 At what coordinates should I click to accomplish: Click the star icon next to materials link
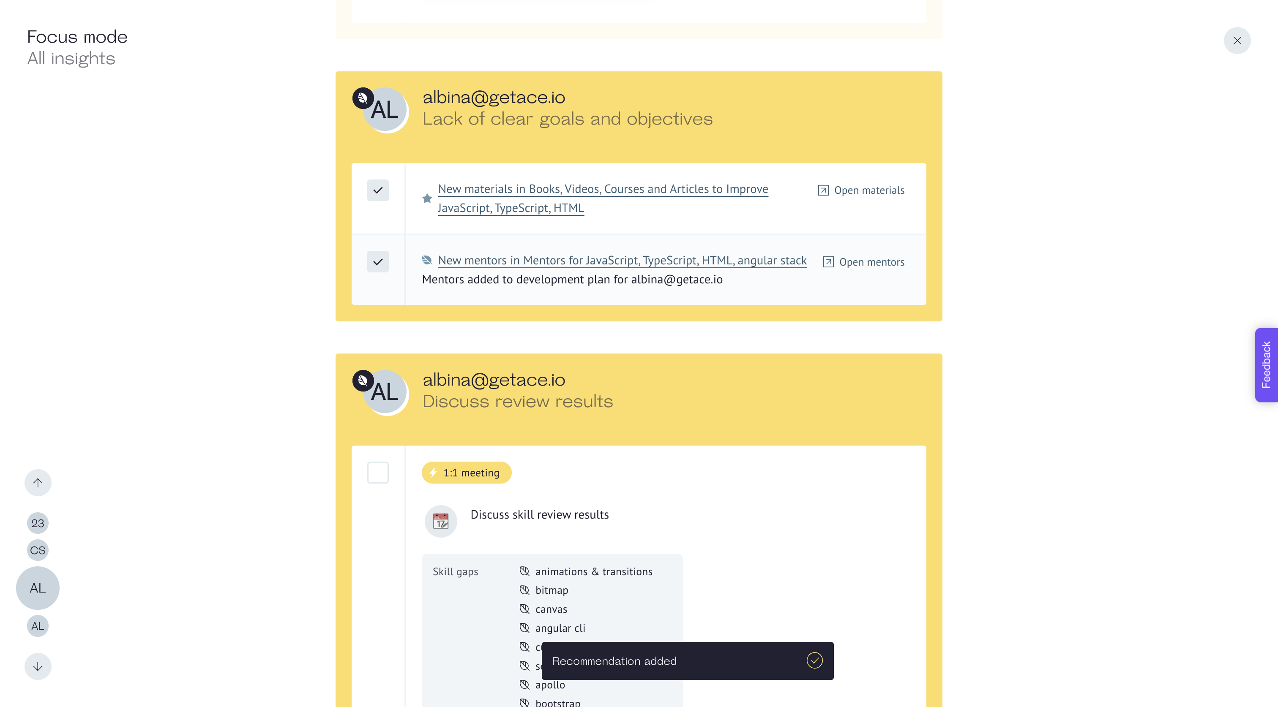point(427,198)
